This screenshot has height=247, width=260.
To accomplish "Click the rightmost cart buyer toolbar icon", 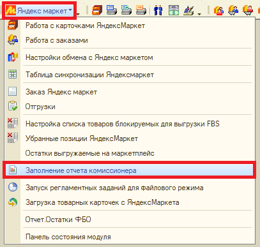I will pyautogui.click(x=248, y=10).
